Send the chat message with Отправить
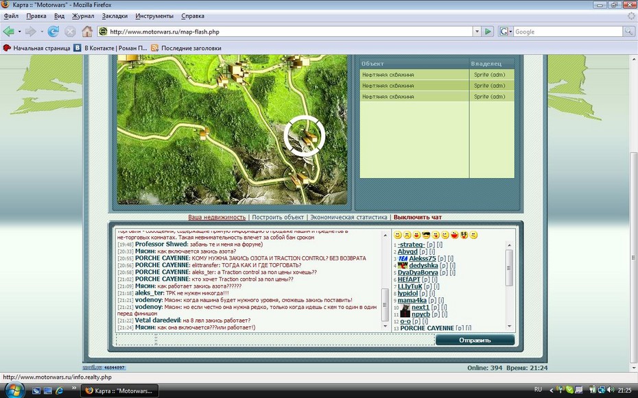 475,340
